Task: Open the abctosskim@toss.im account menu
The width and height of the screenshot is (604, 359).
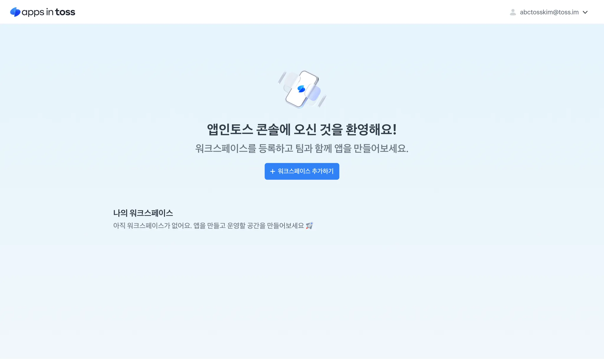Action: (x=549, y=12)
